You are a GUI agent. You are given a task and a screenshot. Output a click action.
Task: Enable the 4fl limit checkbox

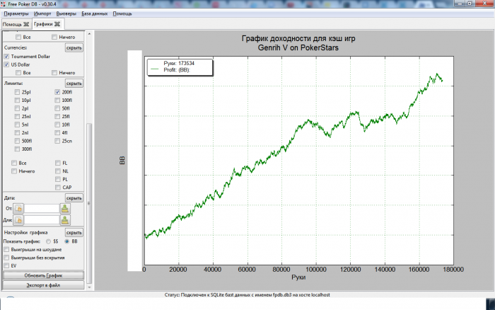(x=57, y=133)
